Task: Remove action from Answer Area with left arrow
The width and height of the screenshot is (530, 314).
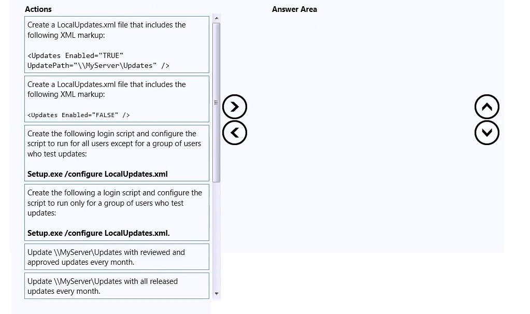Action: [x=235, y=133]
